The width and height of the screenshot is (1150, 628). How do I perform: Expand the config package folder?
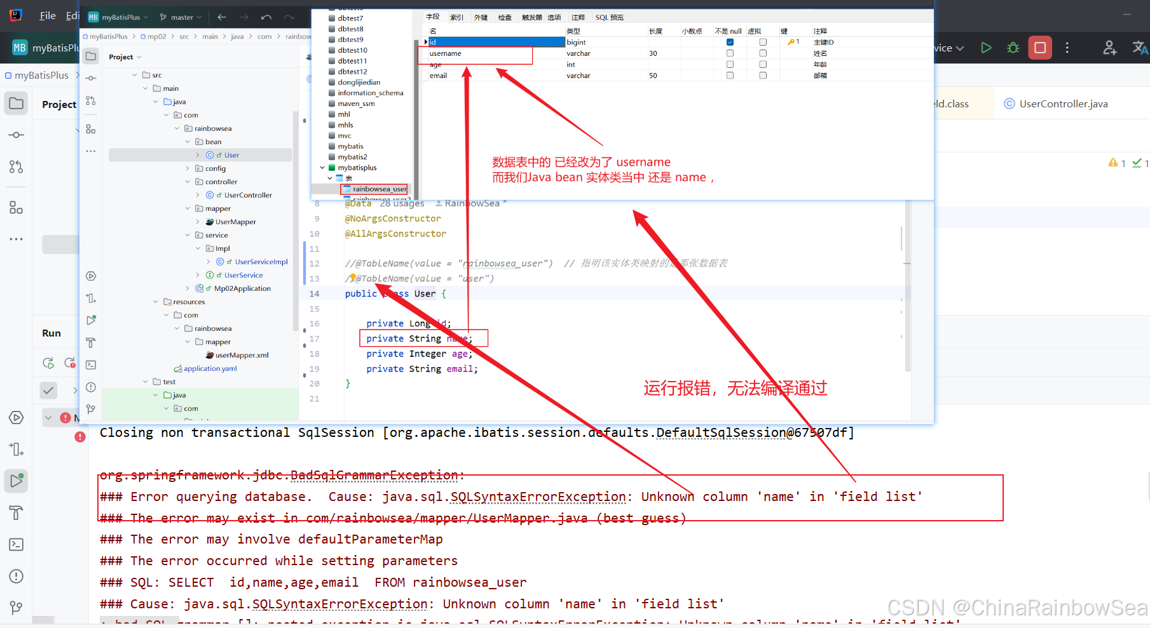pyautogui.click(x=188, y=168)
